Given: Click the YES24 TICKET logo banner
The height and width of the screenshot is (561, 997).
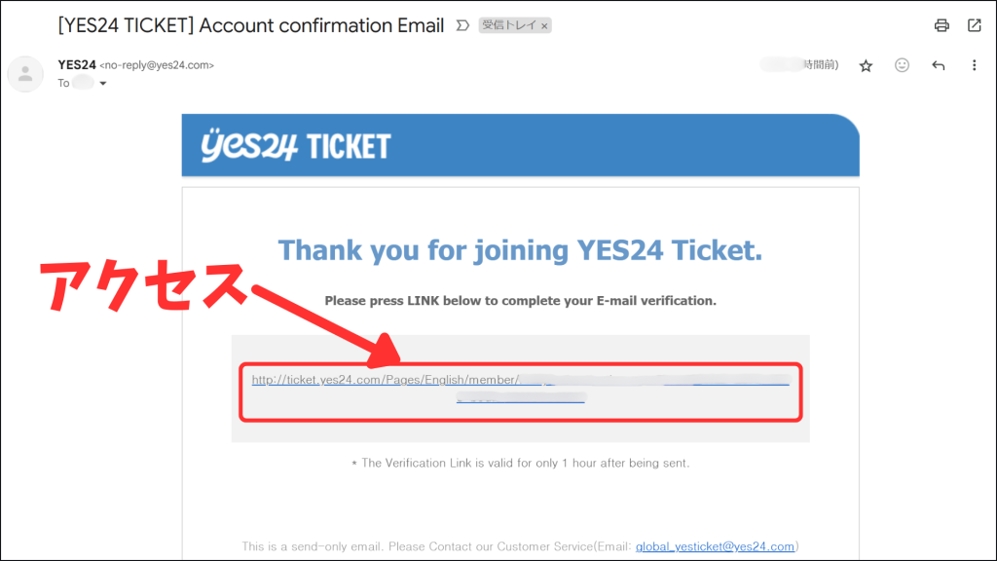Looking at the screenshot, I should (x=296, y=146).
